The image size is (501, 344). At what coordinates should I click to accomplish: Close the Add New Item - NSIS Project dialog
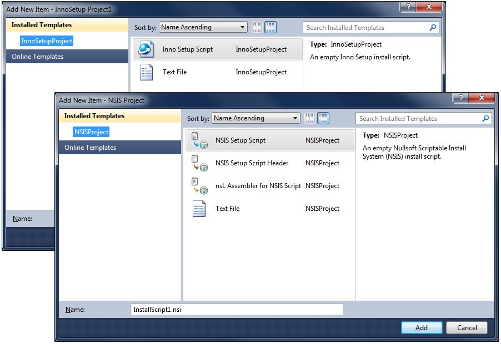pos(482,98)
